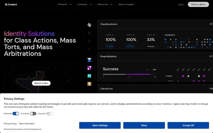Click the S logo icon atop dashboard sidebar
Screen dimensions: 213x133
coord(89,25)
